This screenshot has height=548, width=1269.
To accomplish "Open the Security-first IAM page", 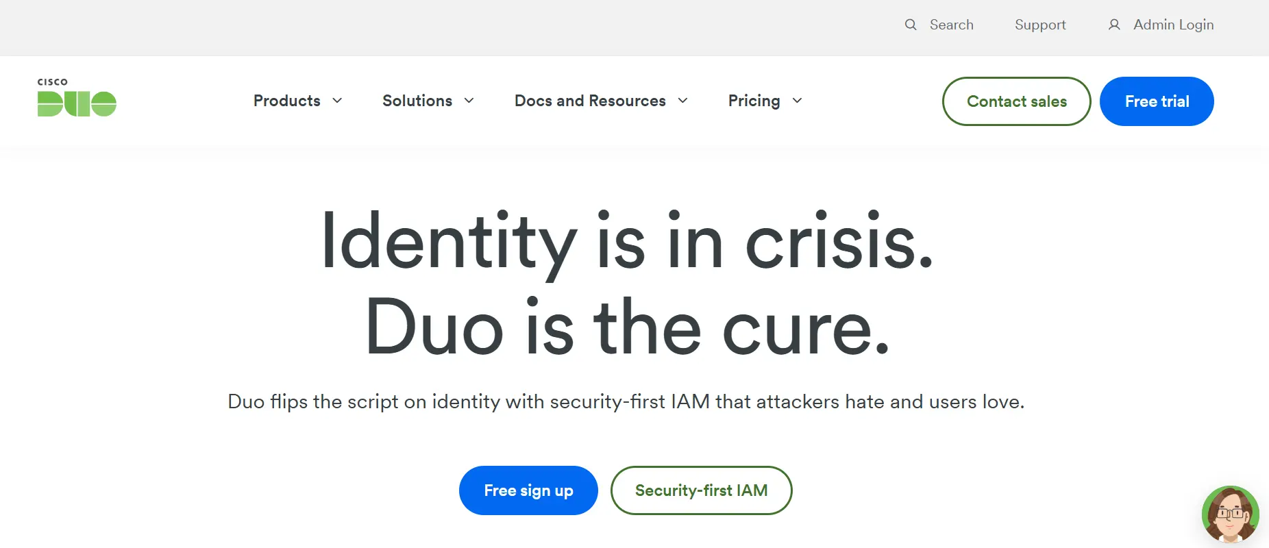I will (702, 490).
